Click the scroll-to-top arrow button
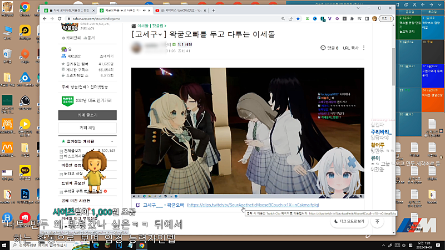This screenshot has width=445, height=250. pos(377,221)
